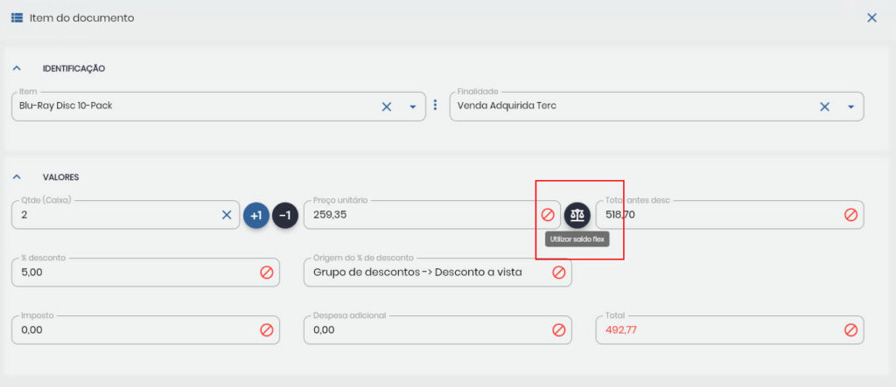Image resolution: width=896 pixels, height=387 pixels.
Task: Click blocked icon in % desconto field
Action: tap(267, 273)
